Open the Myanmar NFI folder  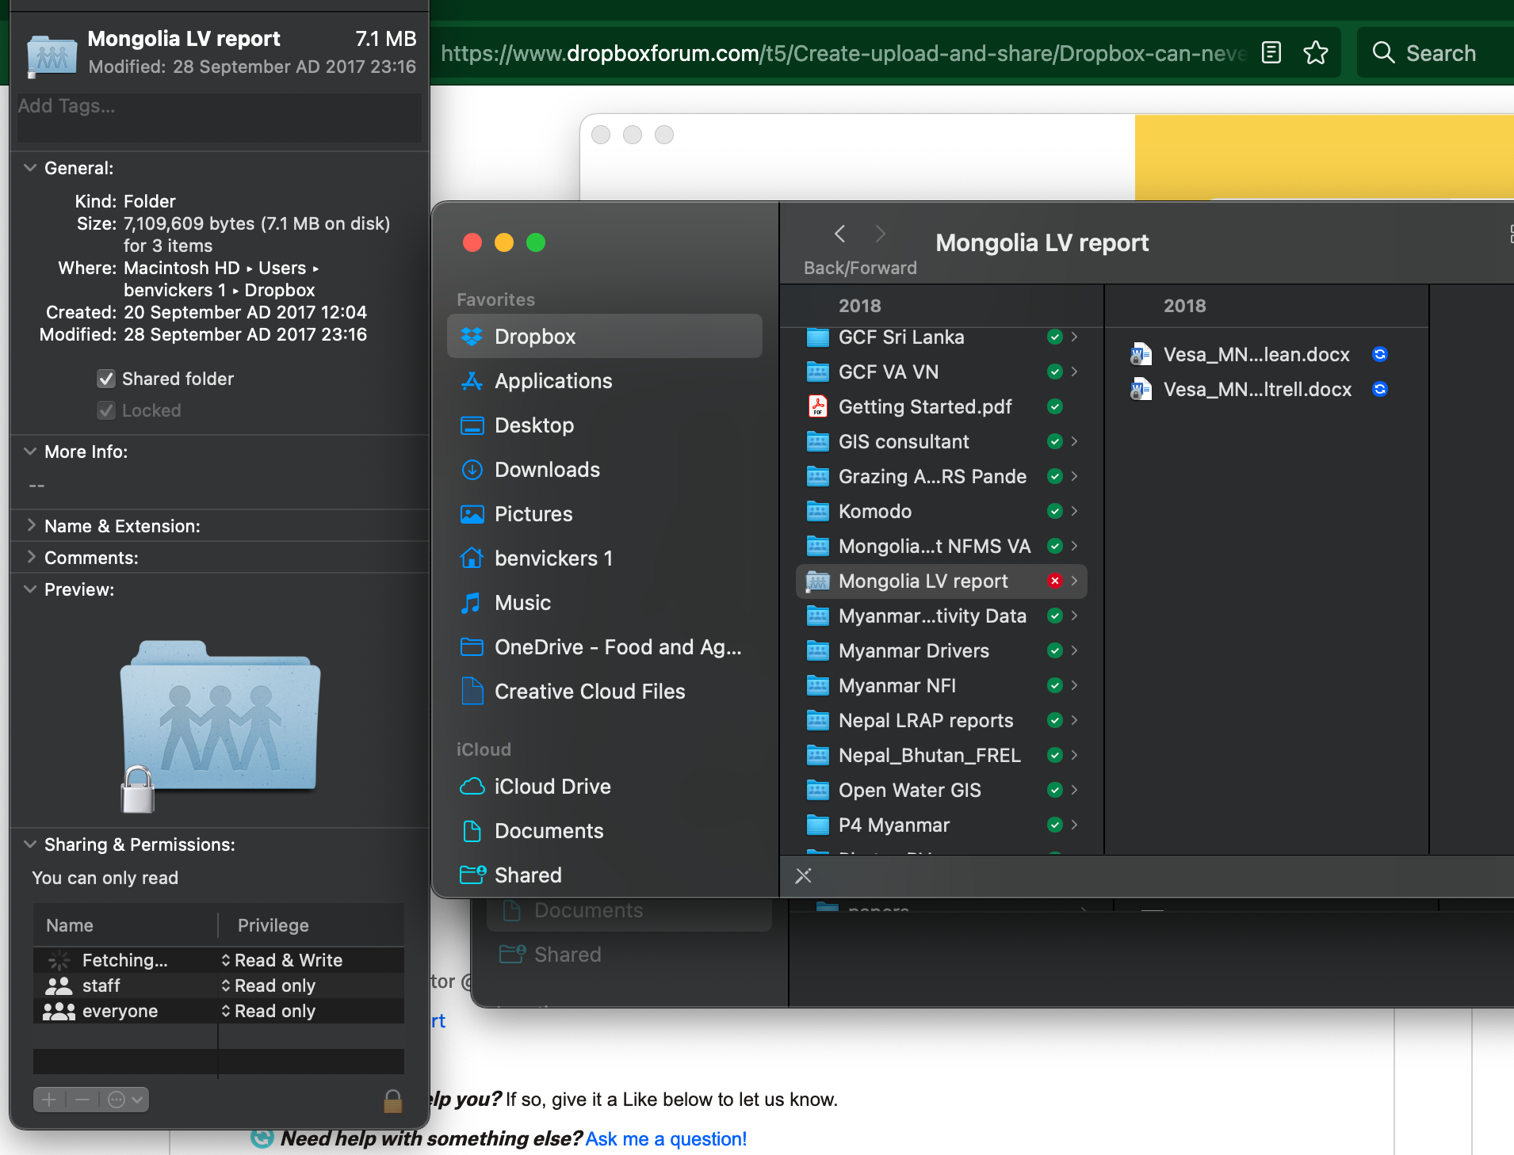click(x=941, y=685)
